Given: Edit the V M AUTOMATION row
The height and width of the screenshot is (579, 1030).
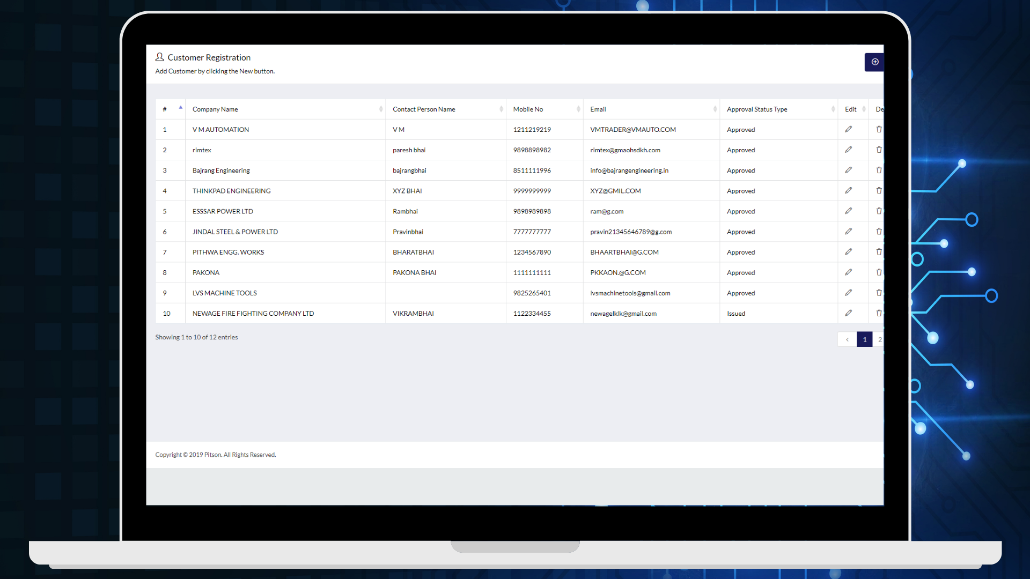Looking at the screenshot, I should click(x=848, y=129).
